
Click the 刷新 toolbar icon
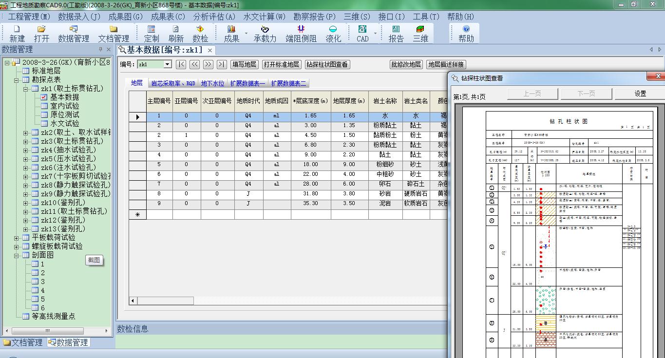pyautogui.click(x=176, y=34)
